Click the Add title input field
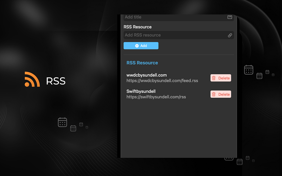 [x=179, y=17]
